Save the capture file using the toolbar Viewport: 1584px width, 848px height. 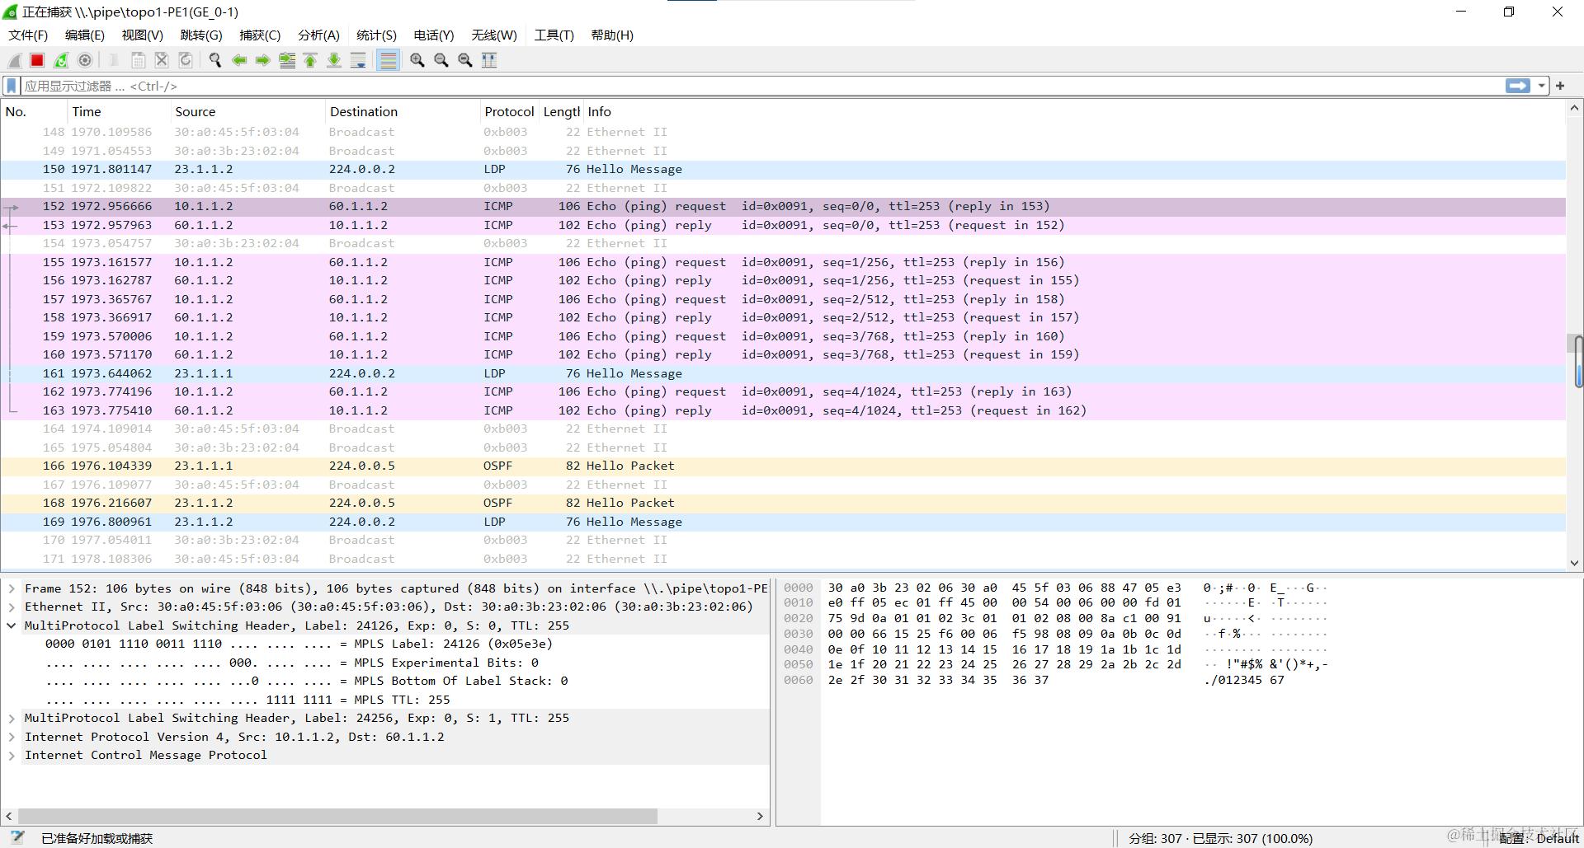pos(138,60)
